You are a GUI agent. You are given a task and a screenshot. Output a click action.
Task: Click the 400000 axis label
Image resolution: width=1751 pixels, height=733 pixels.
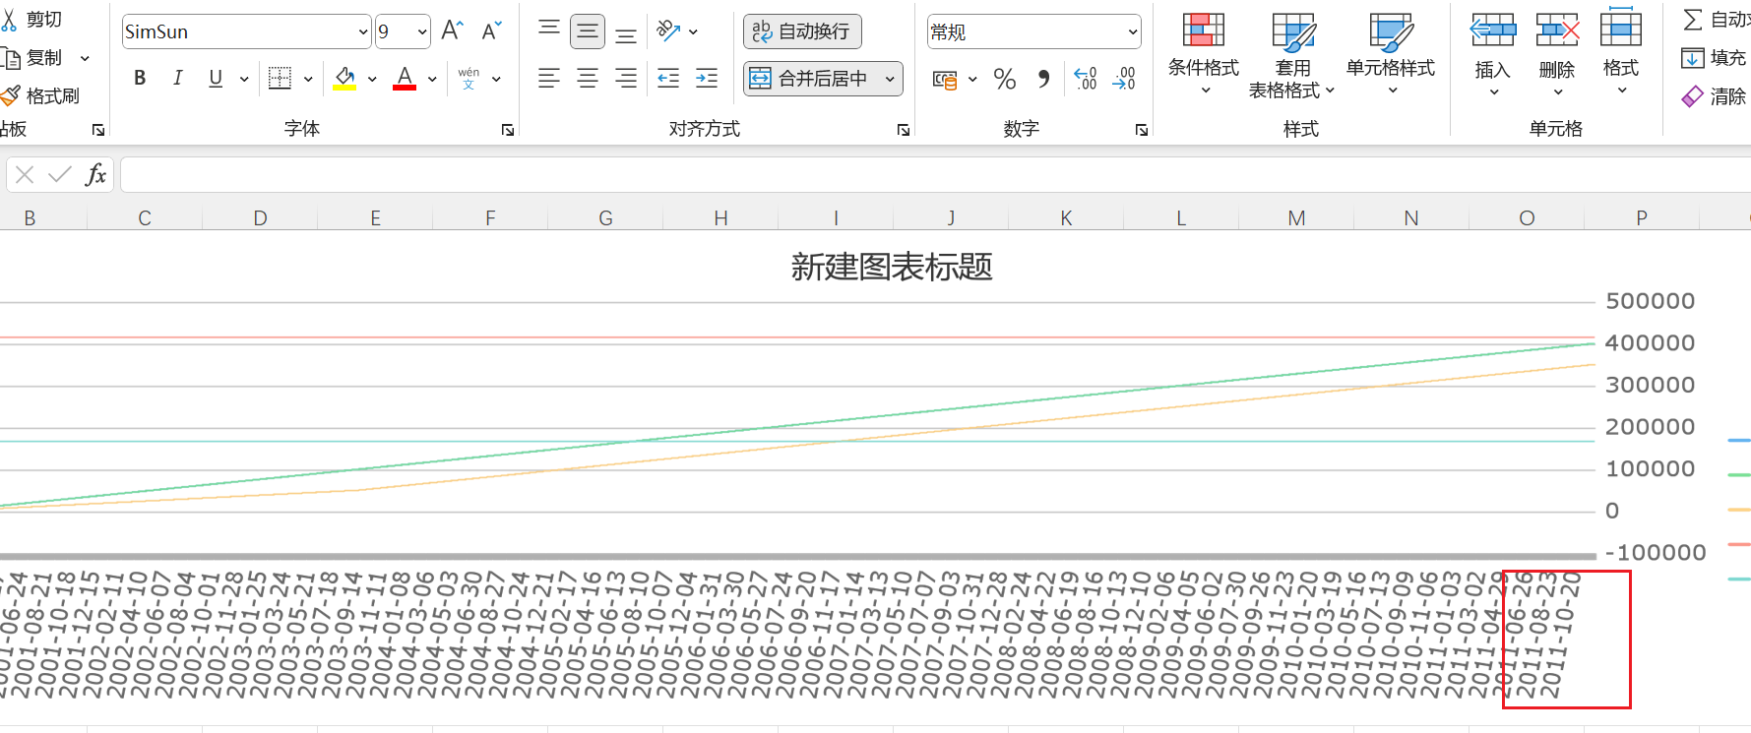(1650, 343)
